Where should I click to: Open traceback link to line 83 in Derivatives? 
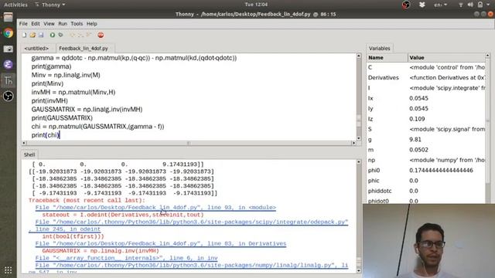[x=161, y=244]
